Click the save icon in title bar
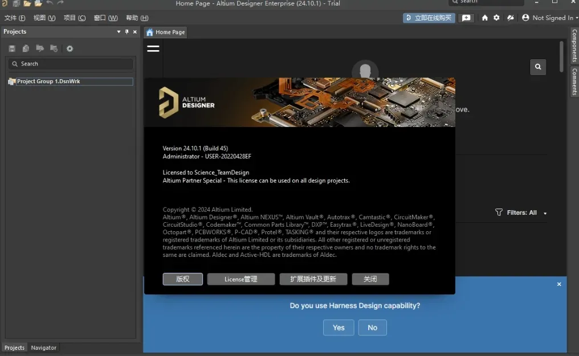 click(17, 3)
